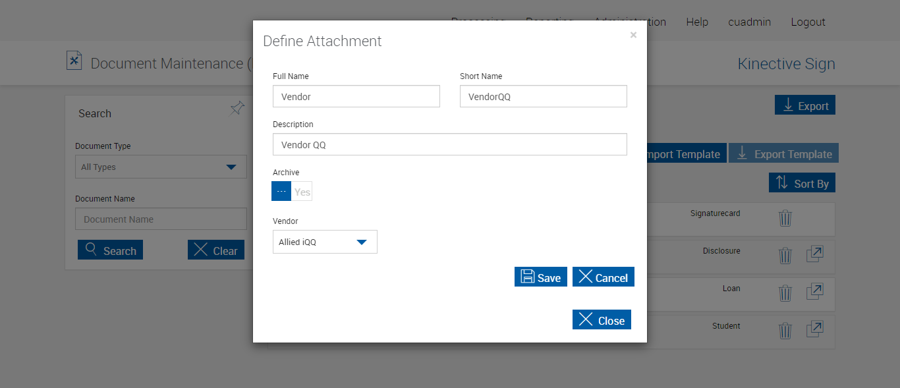Open the Student document in new window
The width and height of the screenshot is (900, 388).
815,329
